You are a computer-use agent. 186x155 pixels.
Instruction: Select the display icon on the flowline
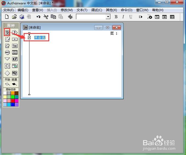(x=29, y=38)
